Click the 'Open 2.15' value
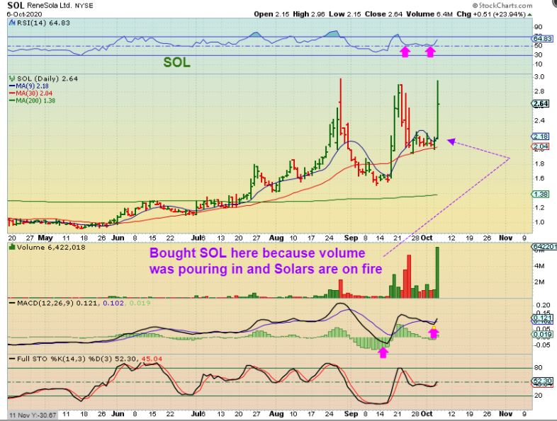This screenshot has width=557, height=421. pyautogui.click(x=271, y=14)
